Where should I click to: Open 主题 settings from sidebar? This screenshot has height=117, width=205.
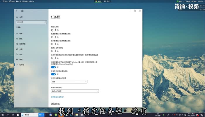[21, 49]
